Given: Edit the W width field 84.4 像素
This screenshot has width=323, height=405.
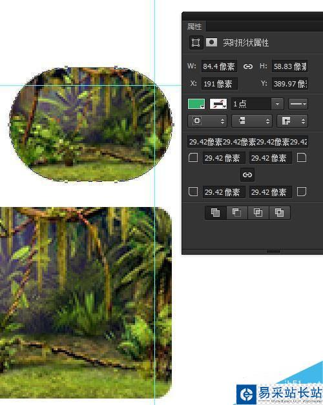Looking at the screenshot, I should click(x=219, y=66).
